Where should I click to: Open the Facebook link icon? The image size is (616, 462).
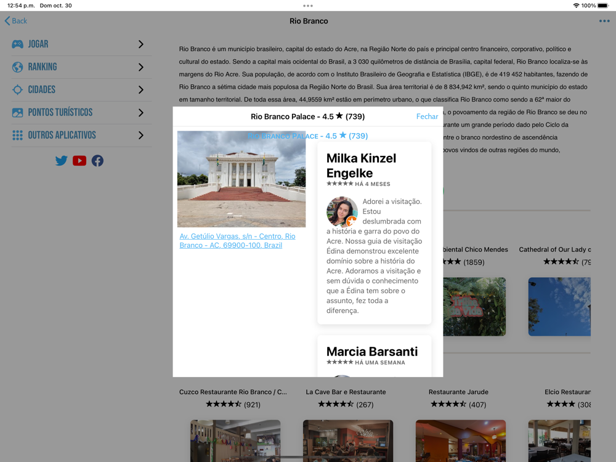(x=97, y=161)
